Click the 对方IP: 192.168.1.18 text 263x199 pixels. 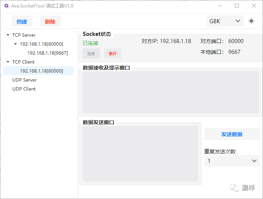(x=166, y=41)
